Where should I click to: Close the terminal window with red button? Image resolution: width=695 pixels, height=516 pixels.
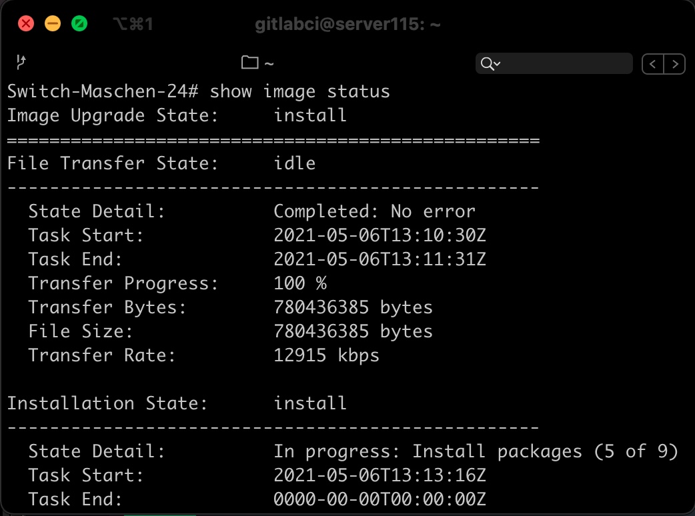click(26, 24)
